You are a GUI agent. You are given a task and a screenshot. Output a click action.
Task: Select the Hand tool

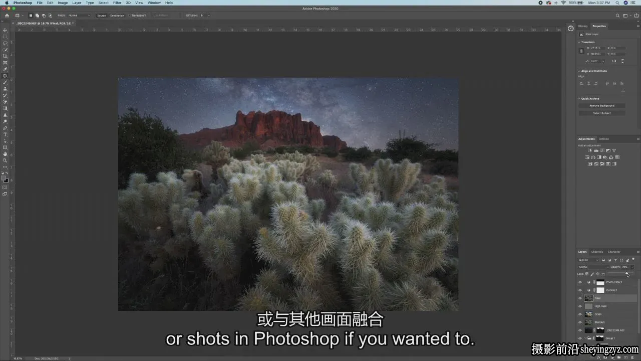[x=5, y=154]
